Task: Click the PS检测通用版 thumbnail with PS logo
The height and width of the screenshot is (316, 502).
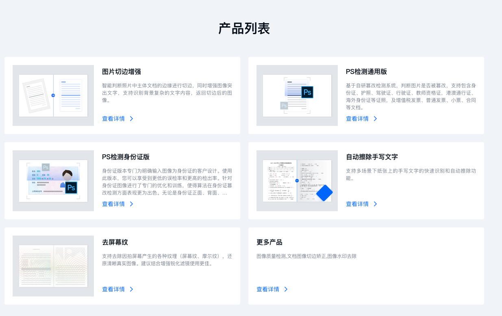Action: [x=297, y=95]
